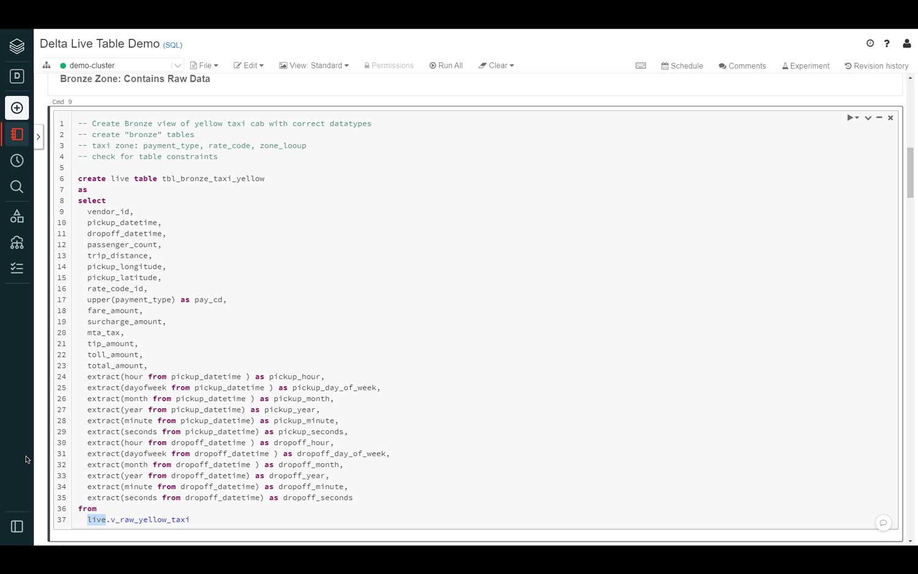
Task: Open the Workspace notebook icon in sidebar
Action: coord(17,134)
